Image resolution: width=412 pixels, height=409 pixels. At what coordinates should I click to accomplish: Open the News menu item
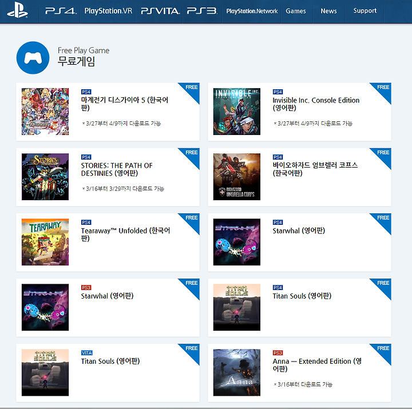(328, 11)
